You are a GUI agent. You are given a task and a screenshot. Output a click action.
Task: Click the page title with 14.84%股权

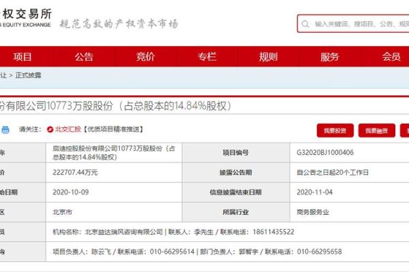coord(116,106)
